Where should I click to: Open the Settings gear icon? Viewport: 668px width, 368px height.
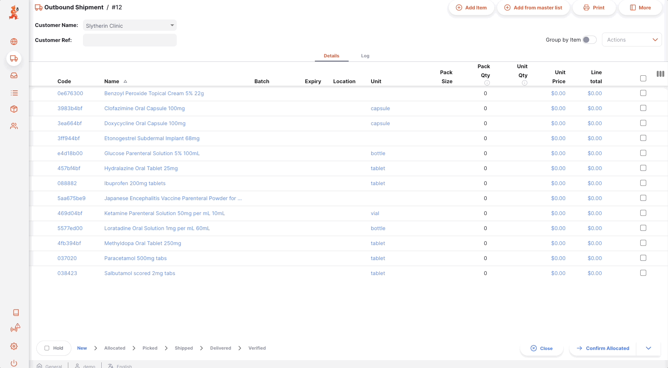point(14,346)
